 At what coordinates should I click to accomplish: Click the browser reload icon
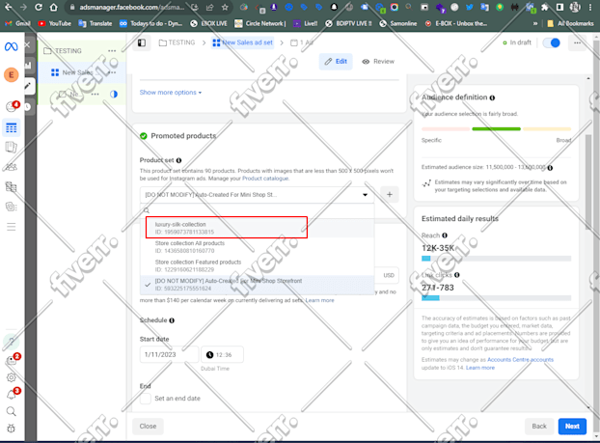(x=39, y=8)
